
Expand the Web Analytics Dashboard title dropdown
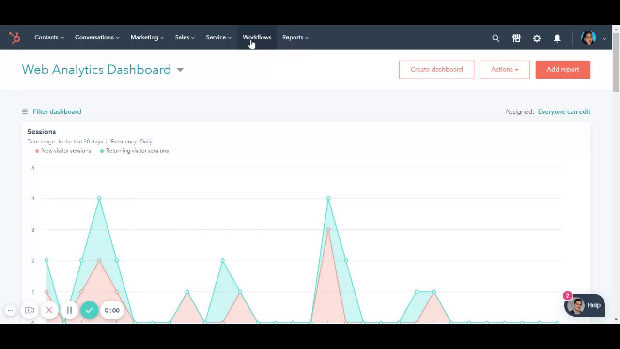pyautogui.click(x=180, y=70)
